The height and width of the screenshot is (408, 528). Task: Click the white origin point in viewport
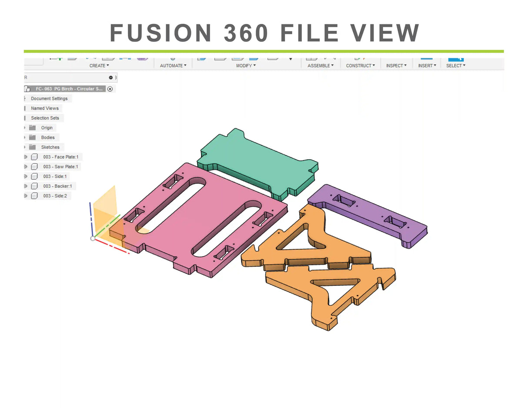point(93,238)
